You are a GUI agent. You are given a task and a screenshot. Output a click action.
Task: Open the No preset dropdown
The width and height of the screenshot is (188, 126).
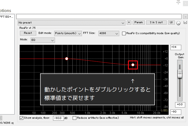(71, 22)
